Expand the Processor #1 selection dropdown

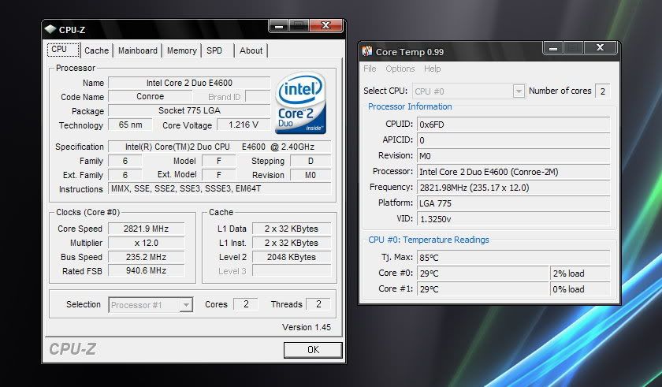(x=185, y=305)
